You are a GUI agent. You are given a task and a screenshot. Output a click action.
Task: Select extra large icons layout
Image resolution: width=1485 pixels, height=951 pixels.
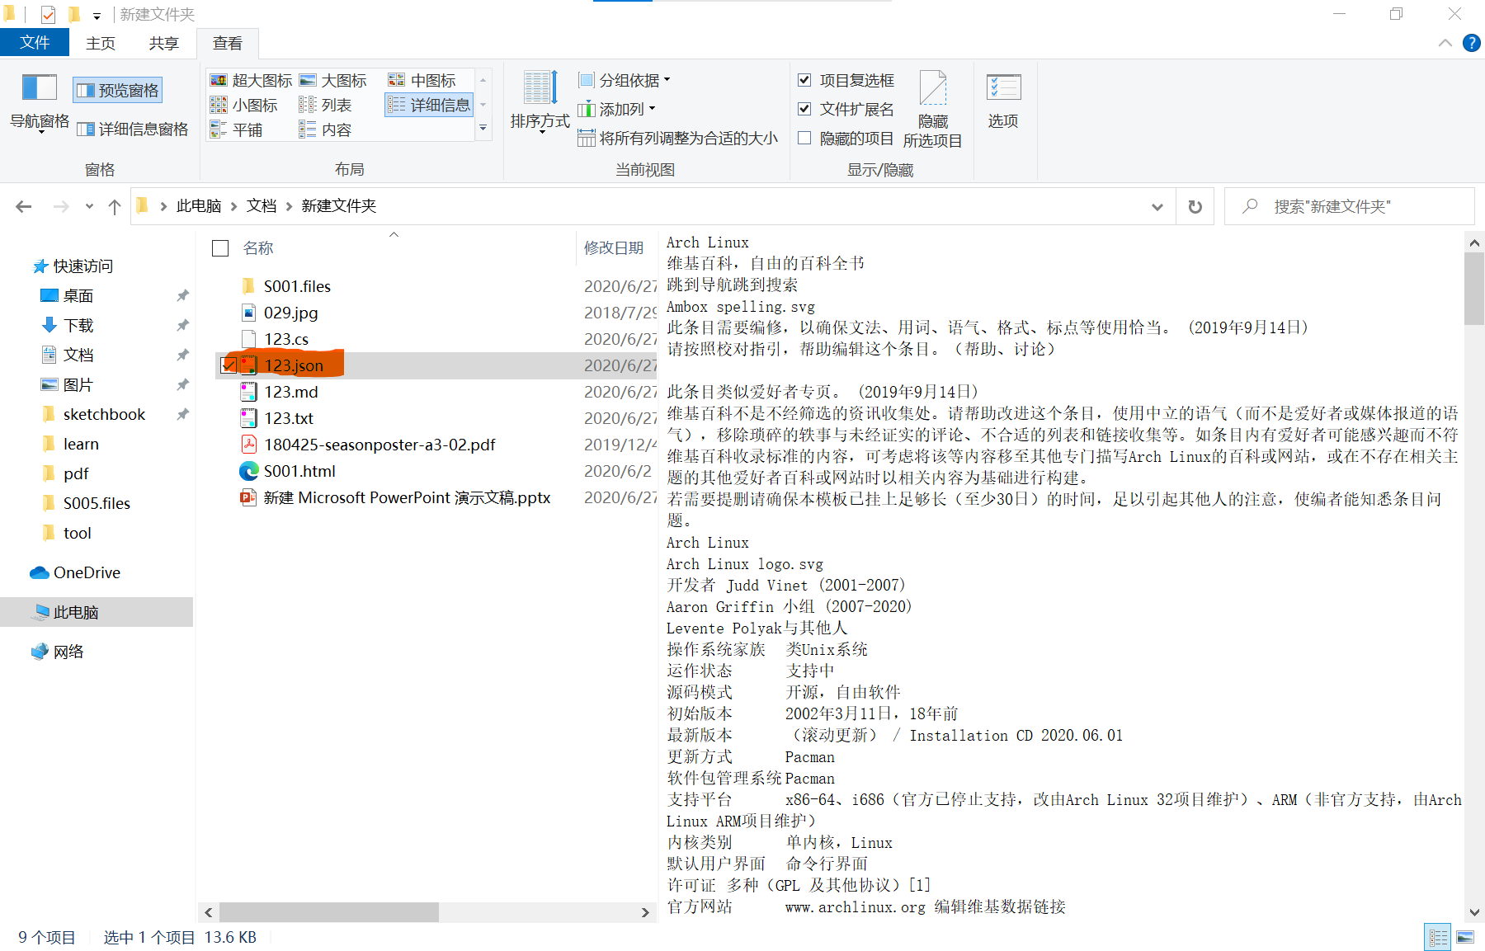point(252,80)
